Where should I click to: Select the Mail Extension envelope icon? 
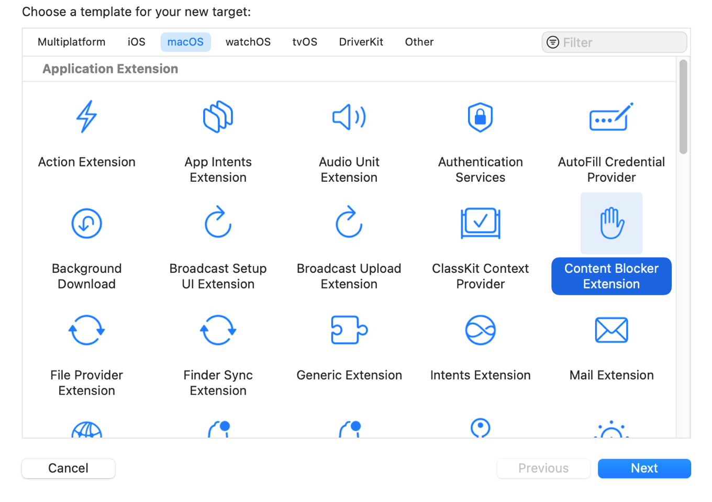(611, 330)
